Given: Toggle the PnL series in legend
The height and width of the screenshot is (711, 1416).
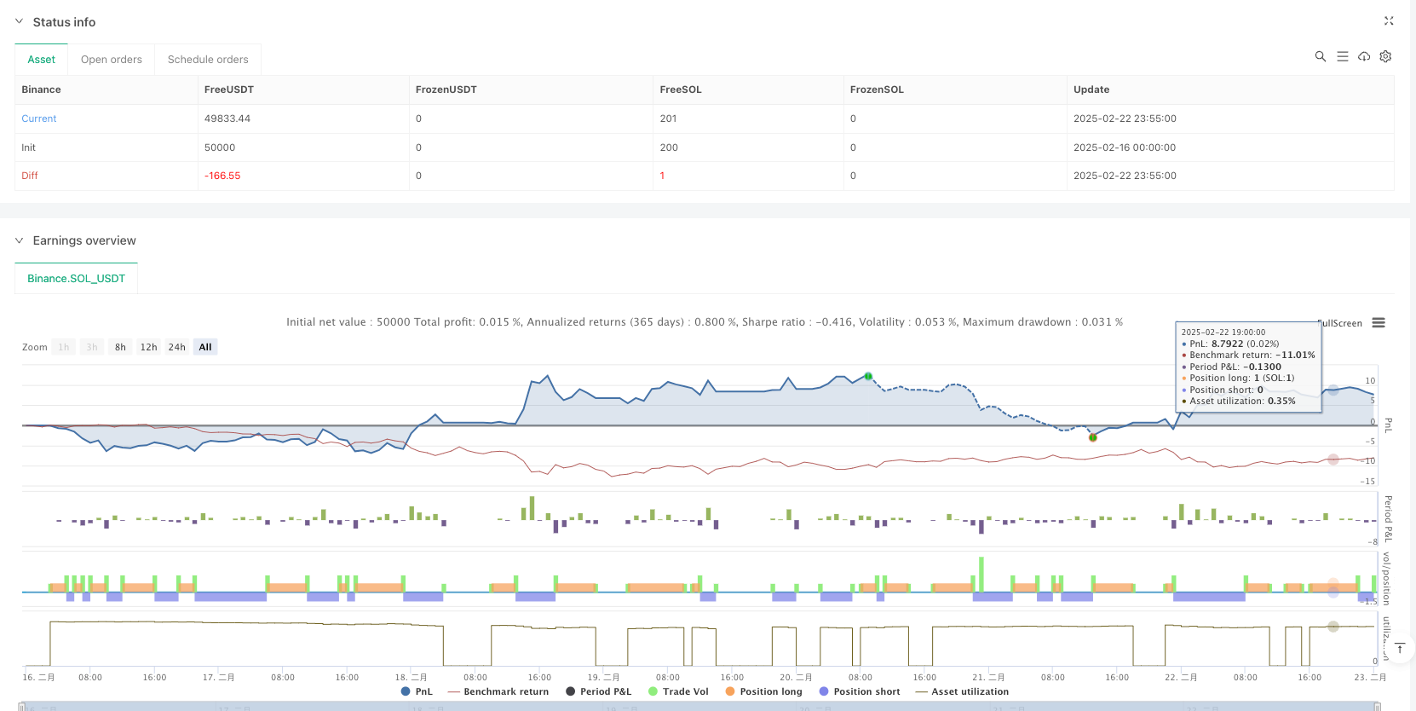Looking at the screenshot, I should point(417,691).
